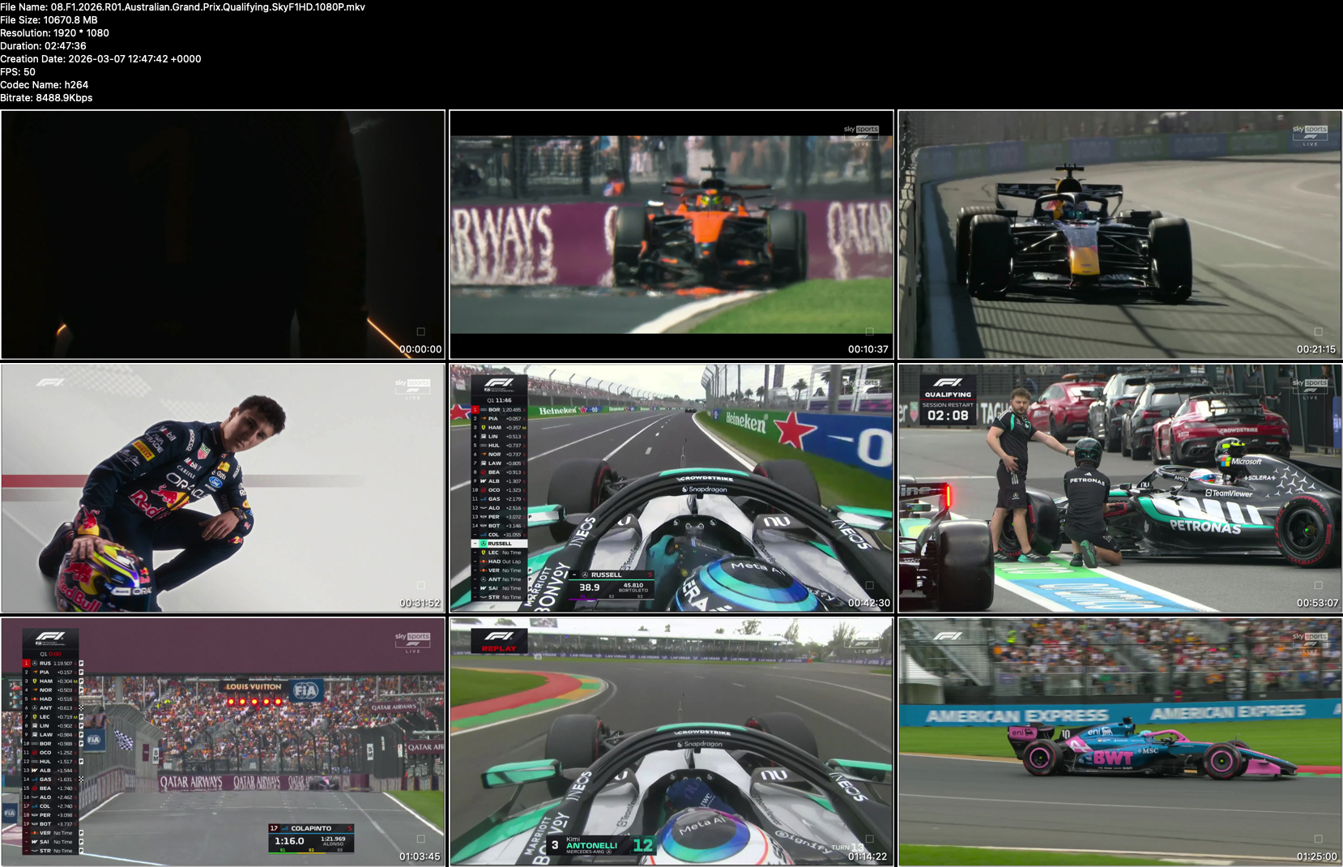Viewport: 1343px width, 867px height.
Task: Select the 00:21:15 timestamp label
Action: click(x=1315, y=349)
